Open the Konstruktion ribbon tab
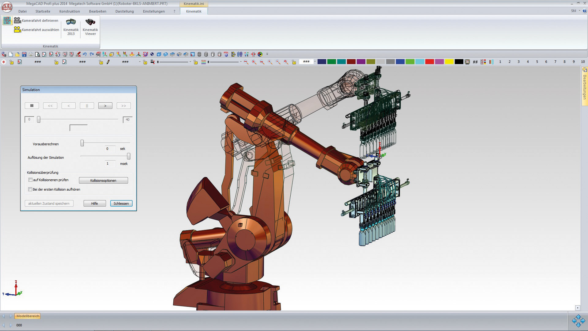 pos(70,11)
